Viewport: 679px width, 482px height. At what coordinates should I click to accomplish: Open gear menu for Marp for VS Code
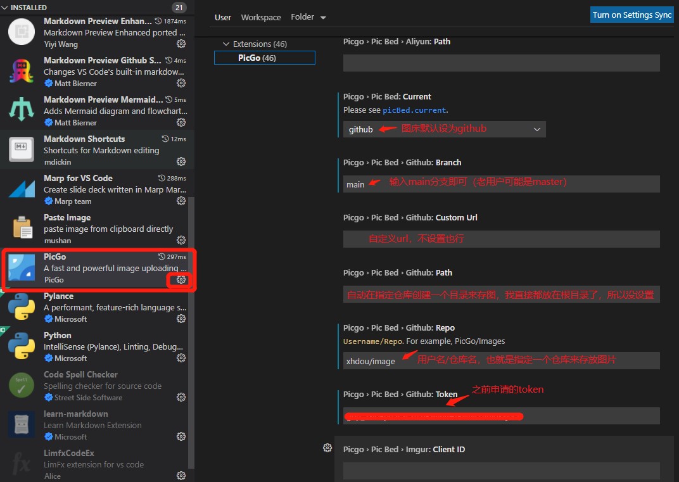tap(181, 201)
